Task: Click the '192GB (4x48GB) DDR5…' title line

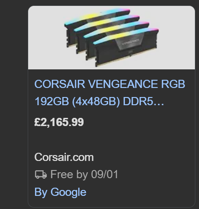Action: (99, 101)
